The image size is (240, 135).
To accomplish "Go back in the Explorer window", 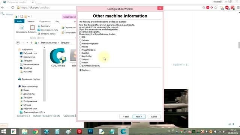I will click(18, 43).
